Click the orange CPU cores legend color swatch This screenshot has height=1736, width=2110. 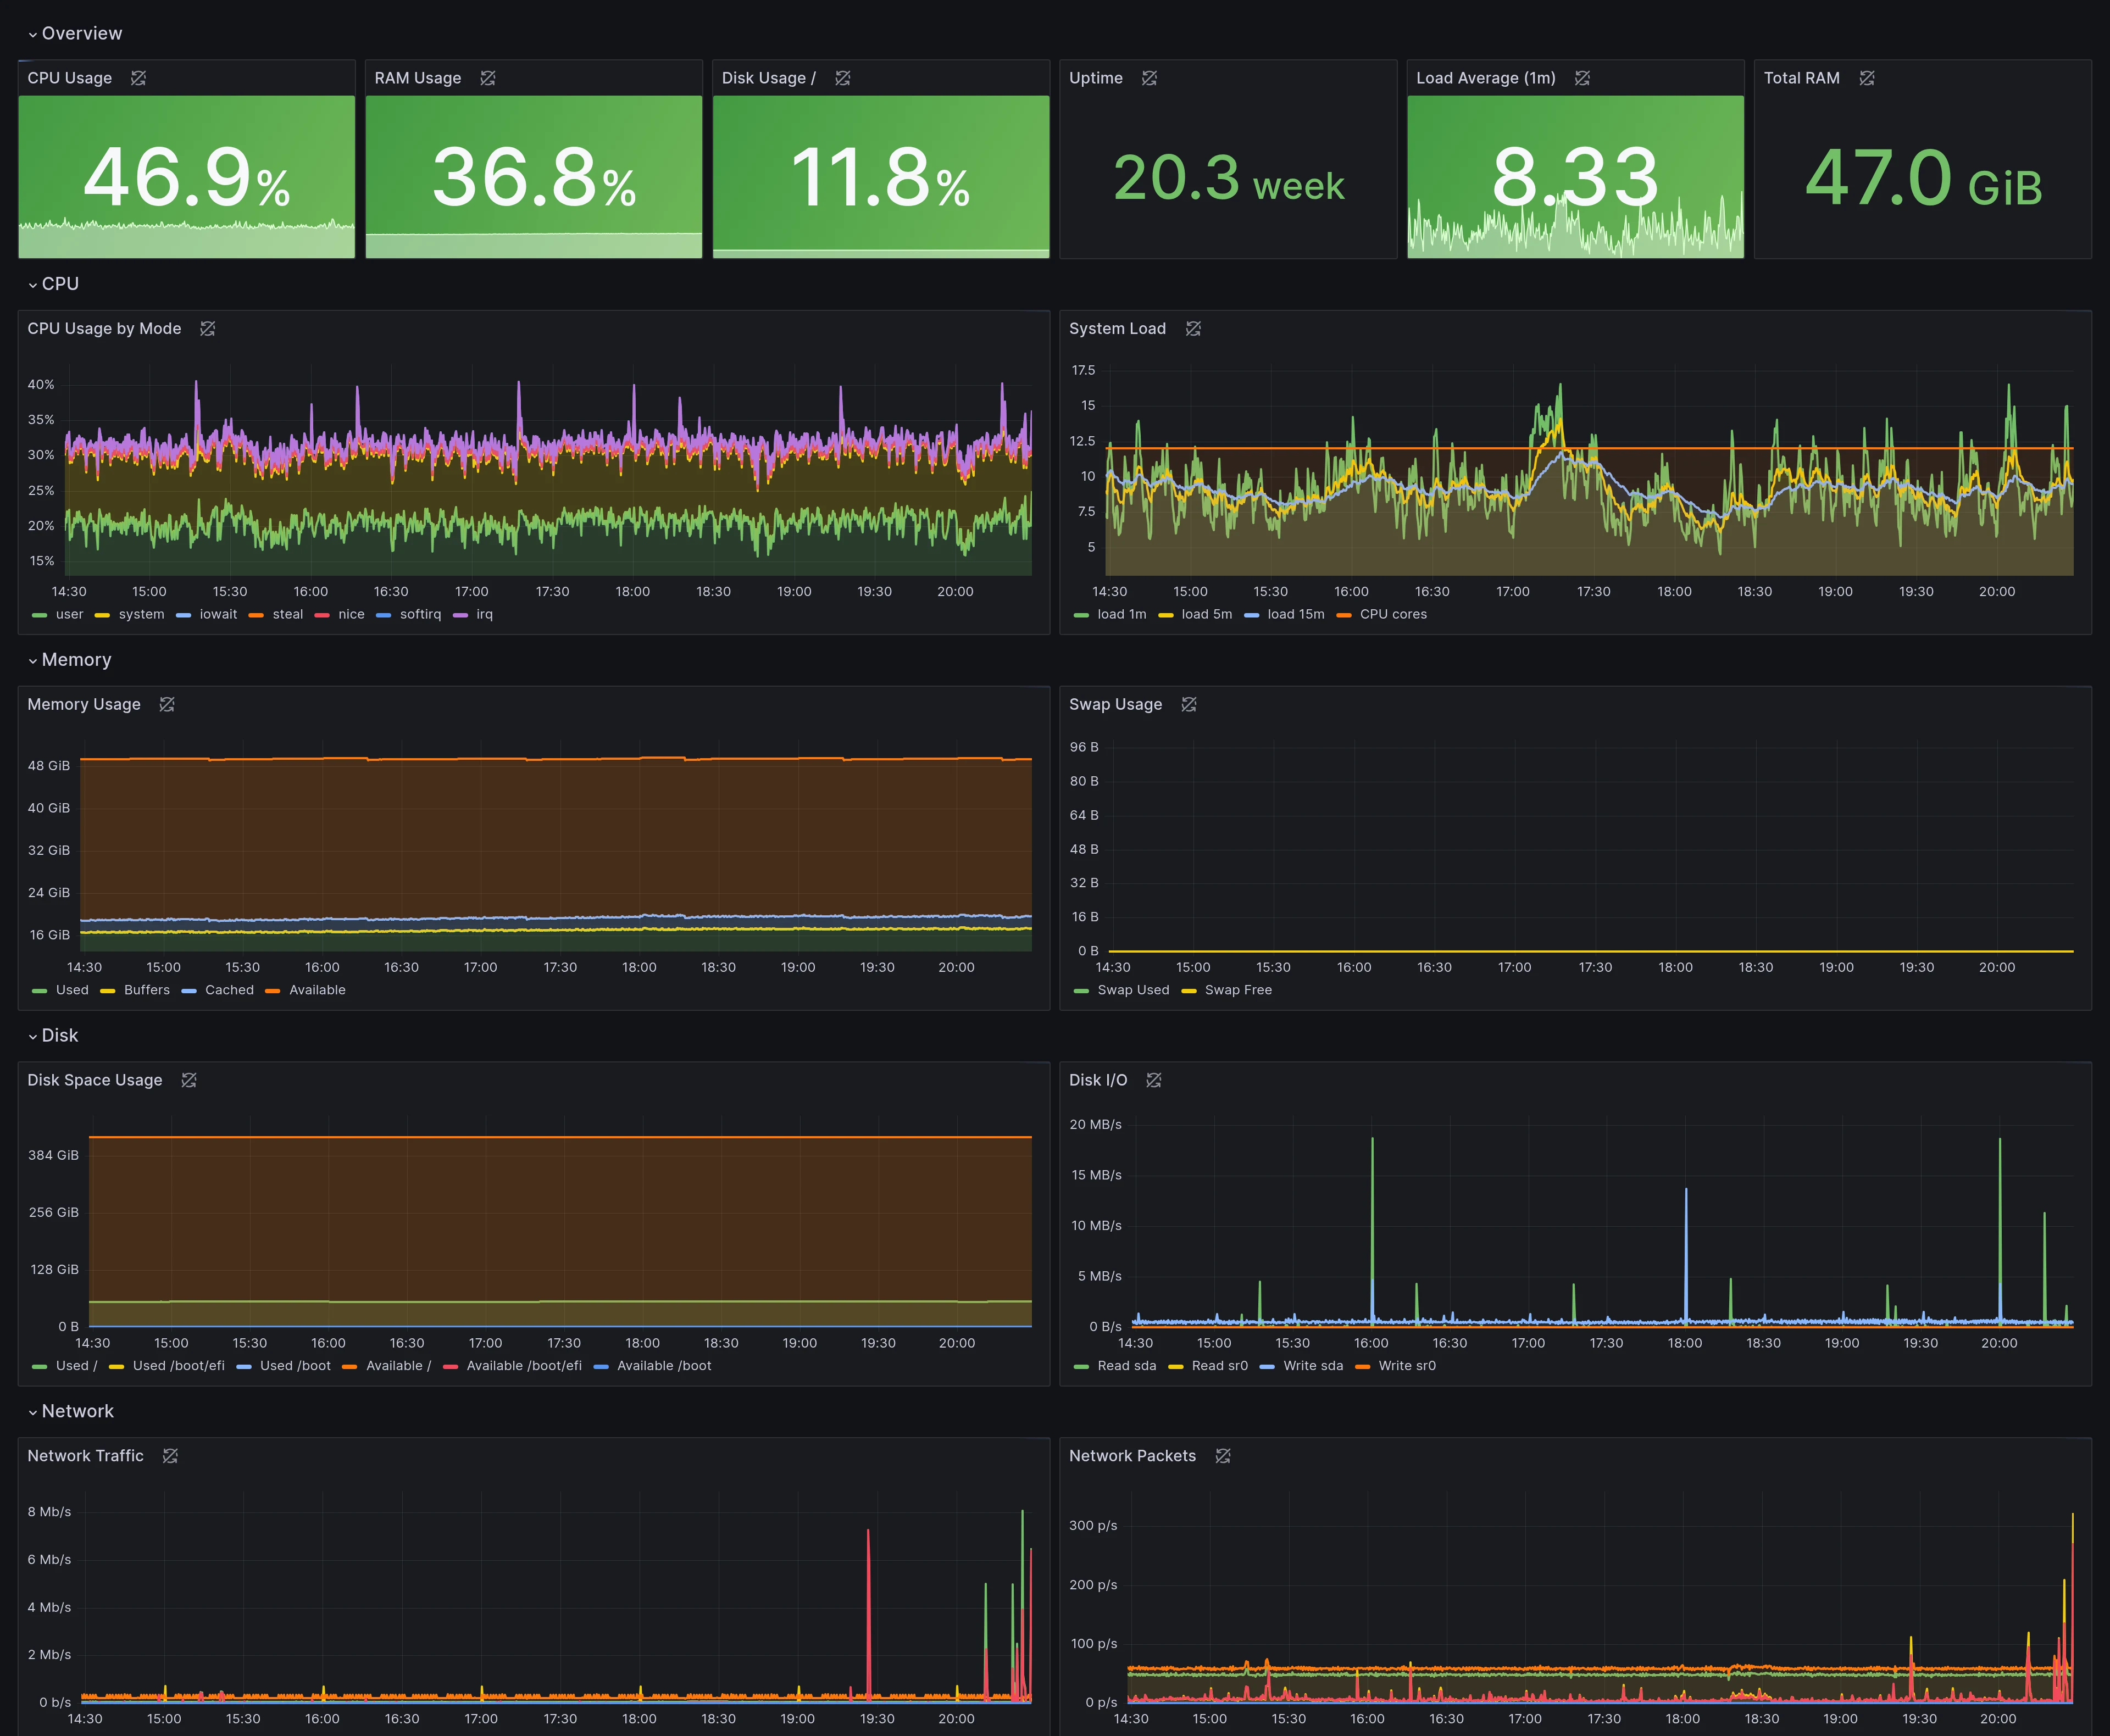point(1344,615)
